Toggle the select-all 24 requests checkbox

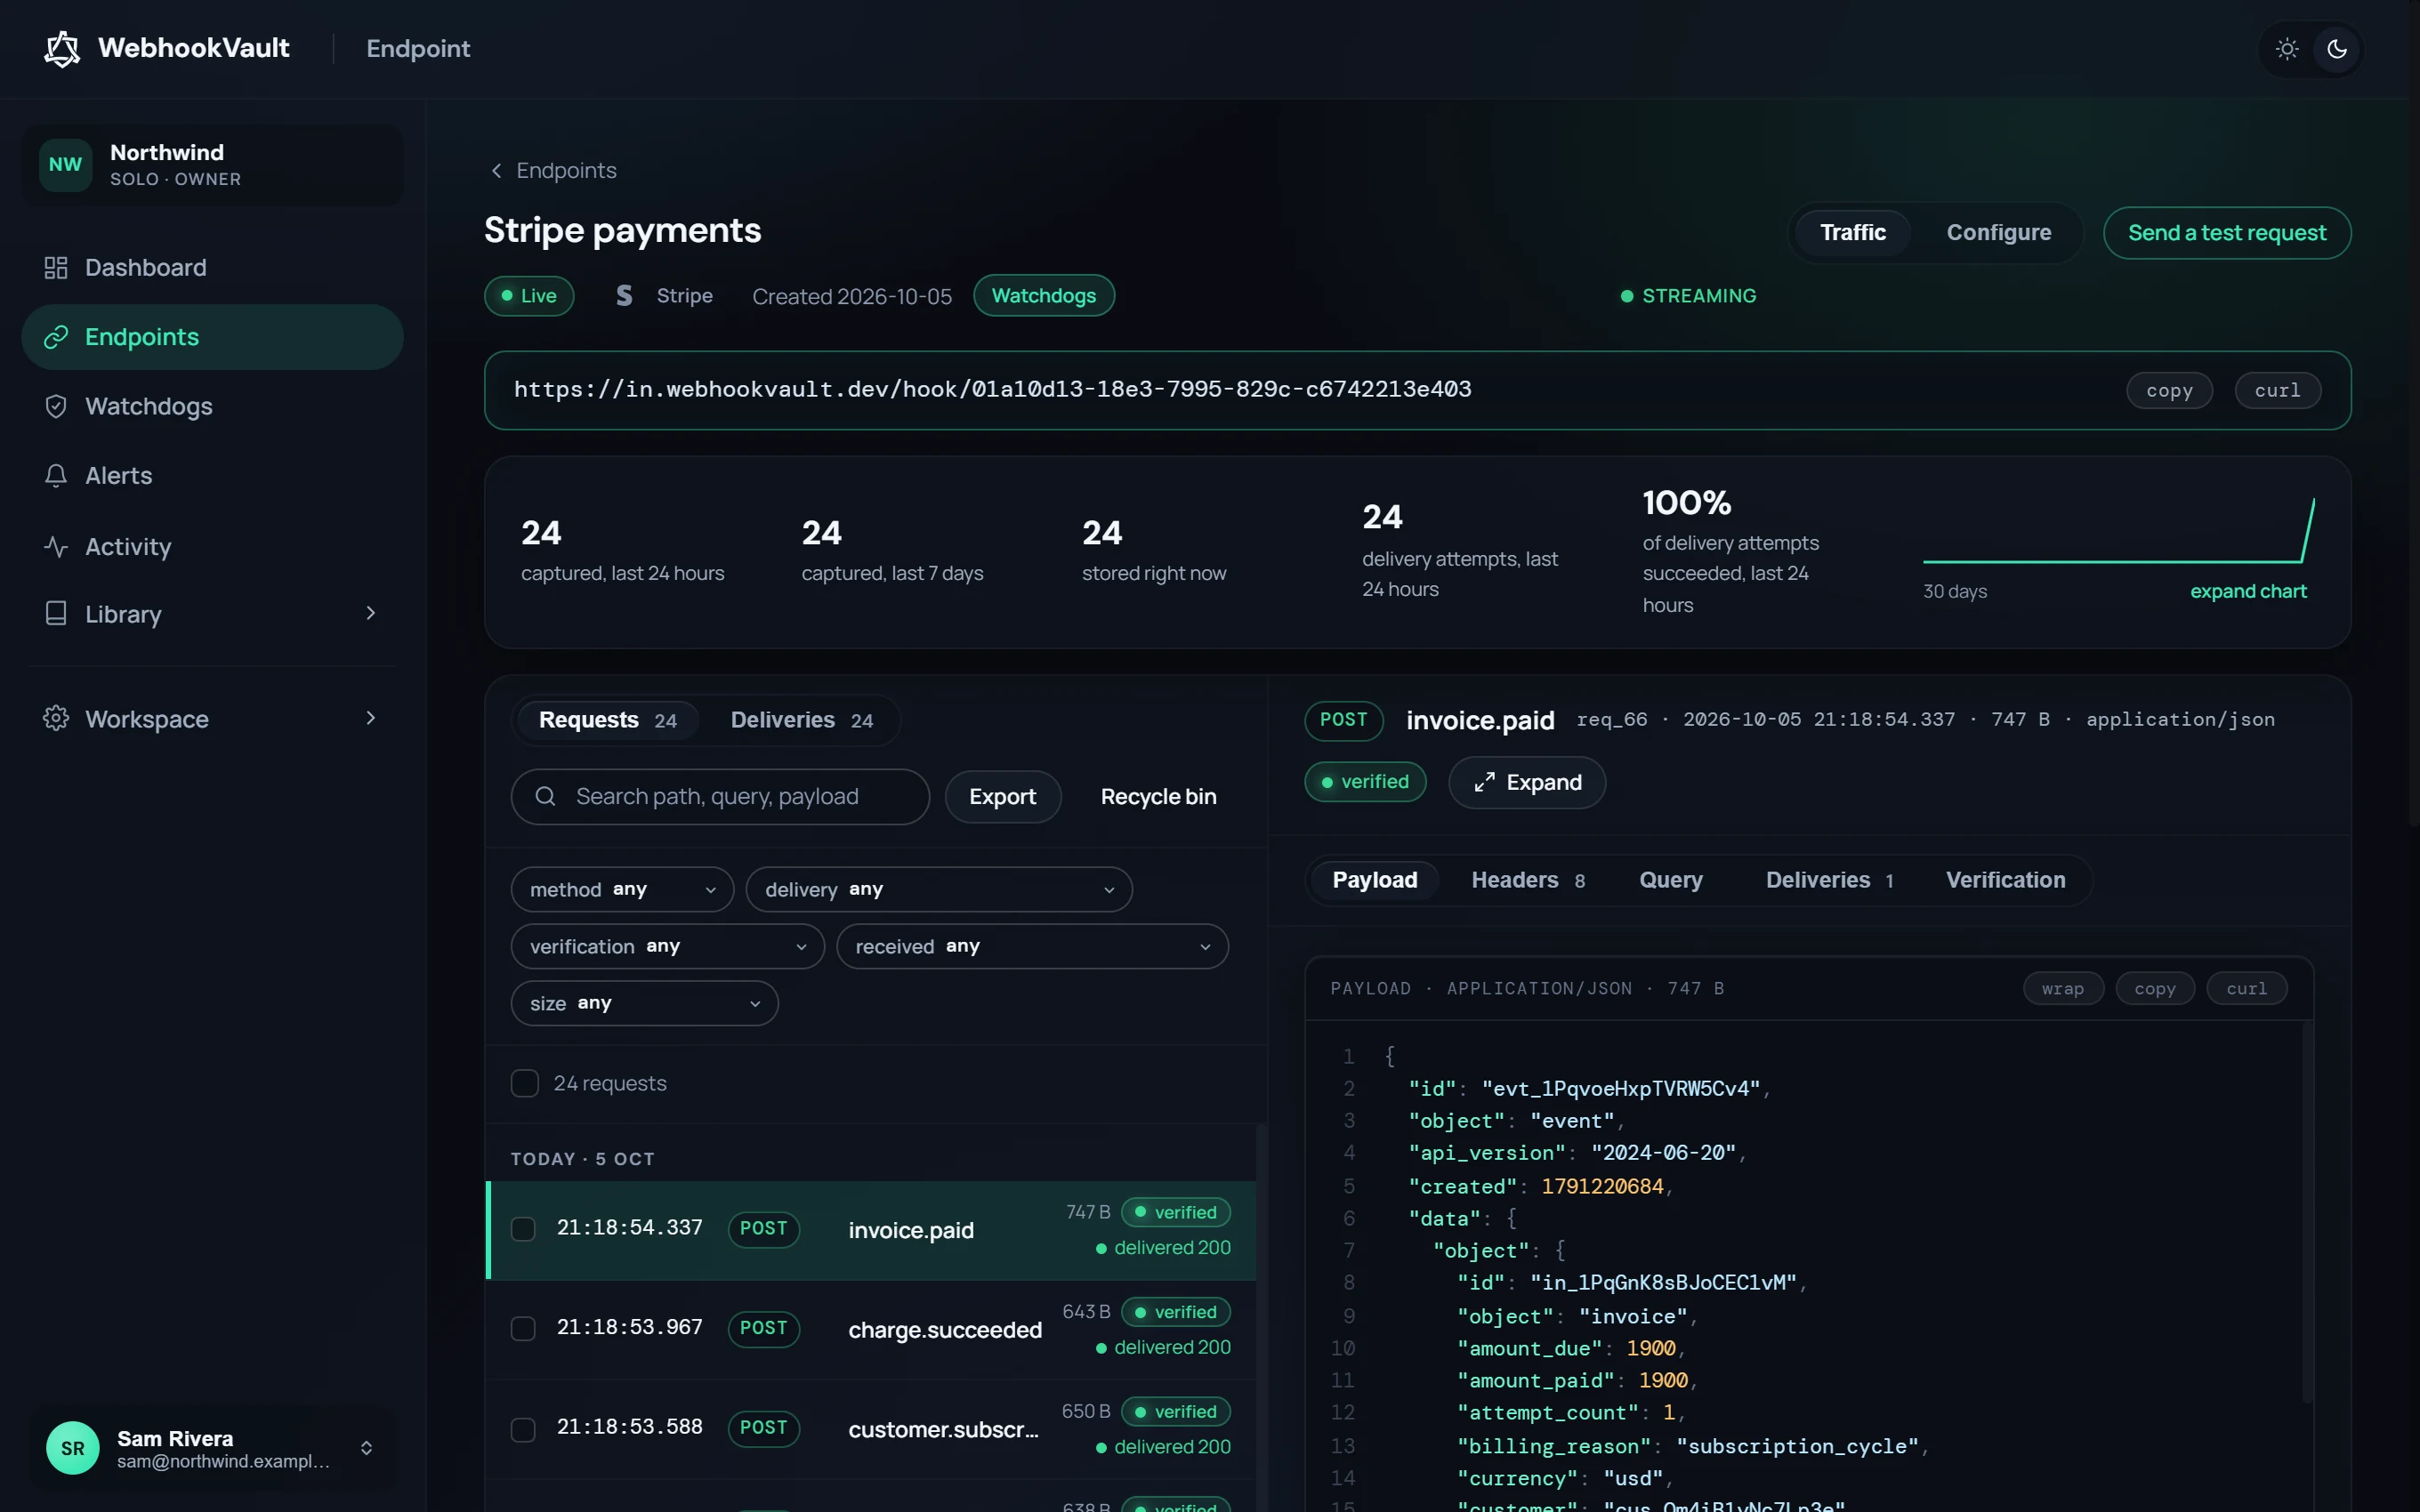point(525,1083)
